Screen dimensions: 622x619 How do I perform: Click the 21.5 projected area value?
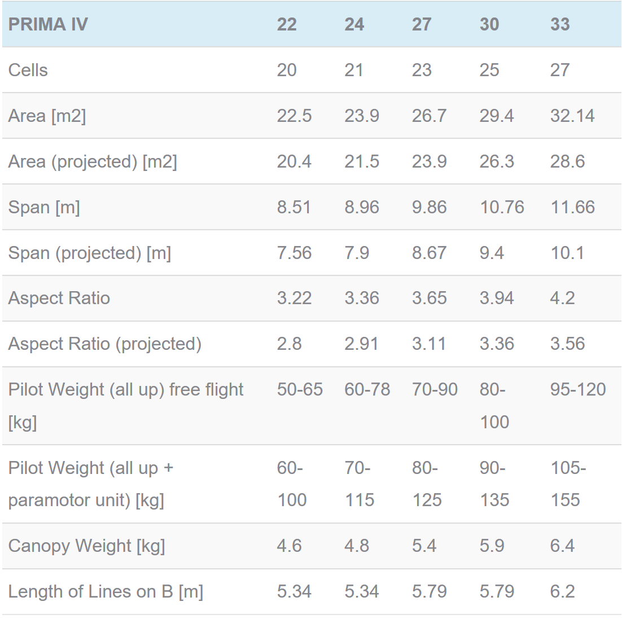(x=362, y=162)
